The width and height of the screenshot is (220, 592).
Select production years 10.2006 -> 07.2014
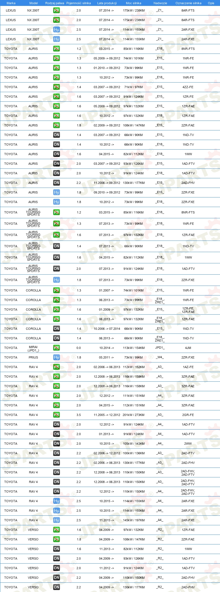(107, 329)
